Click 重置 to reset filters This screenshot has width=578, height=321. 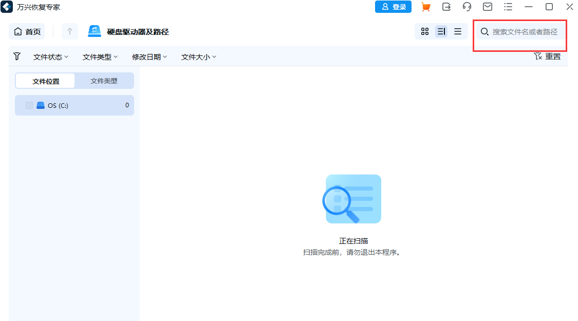pyautogui.click(x=552, y=56)
